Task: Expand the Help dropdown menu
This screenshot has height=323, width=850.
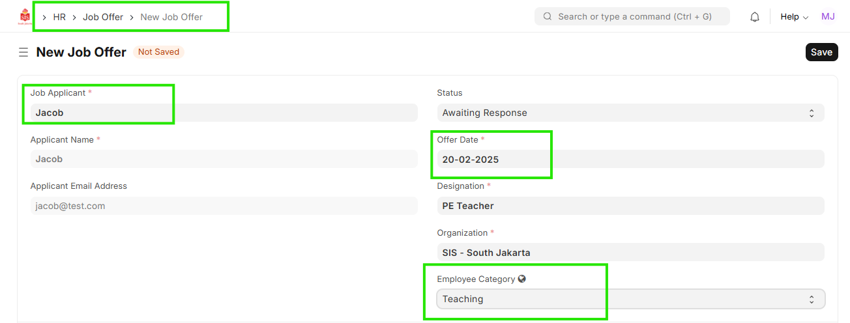Action: click(x=794, y=17)
